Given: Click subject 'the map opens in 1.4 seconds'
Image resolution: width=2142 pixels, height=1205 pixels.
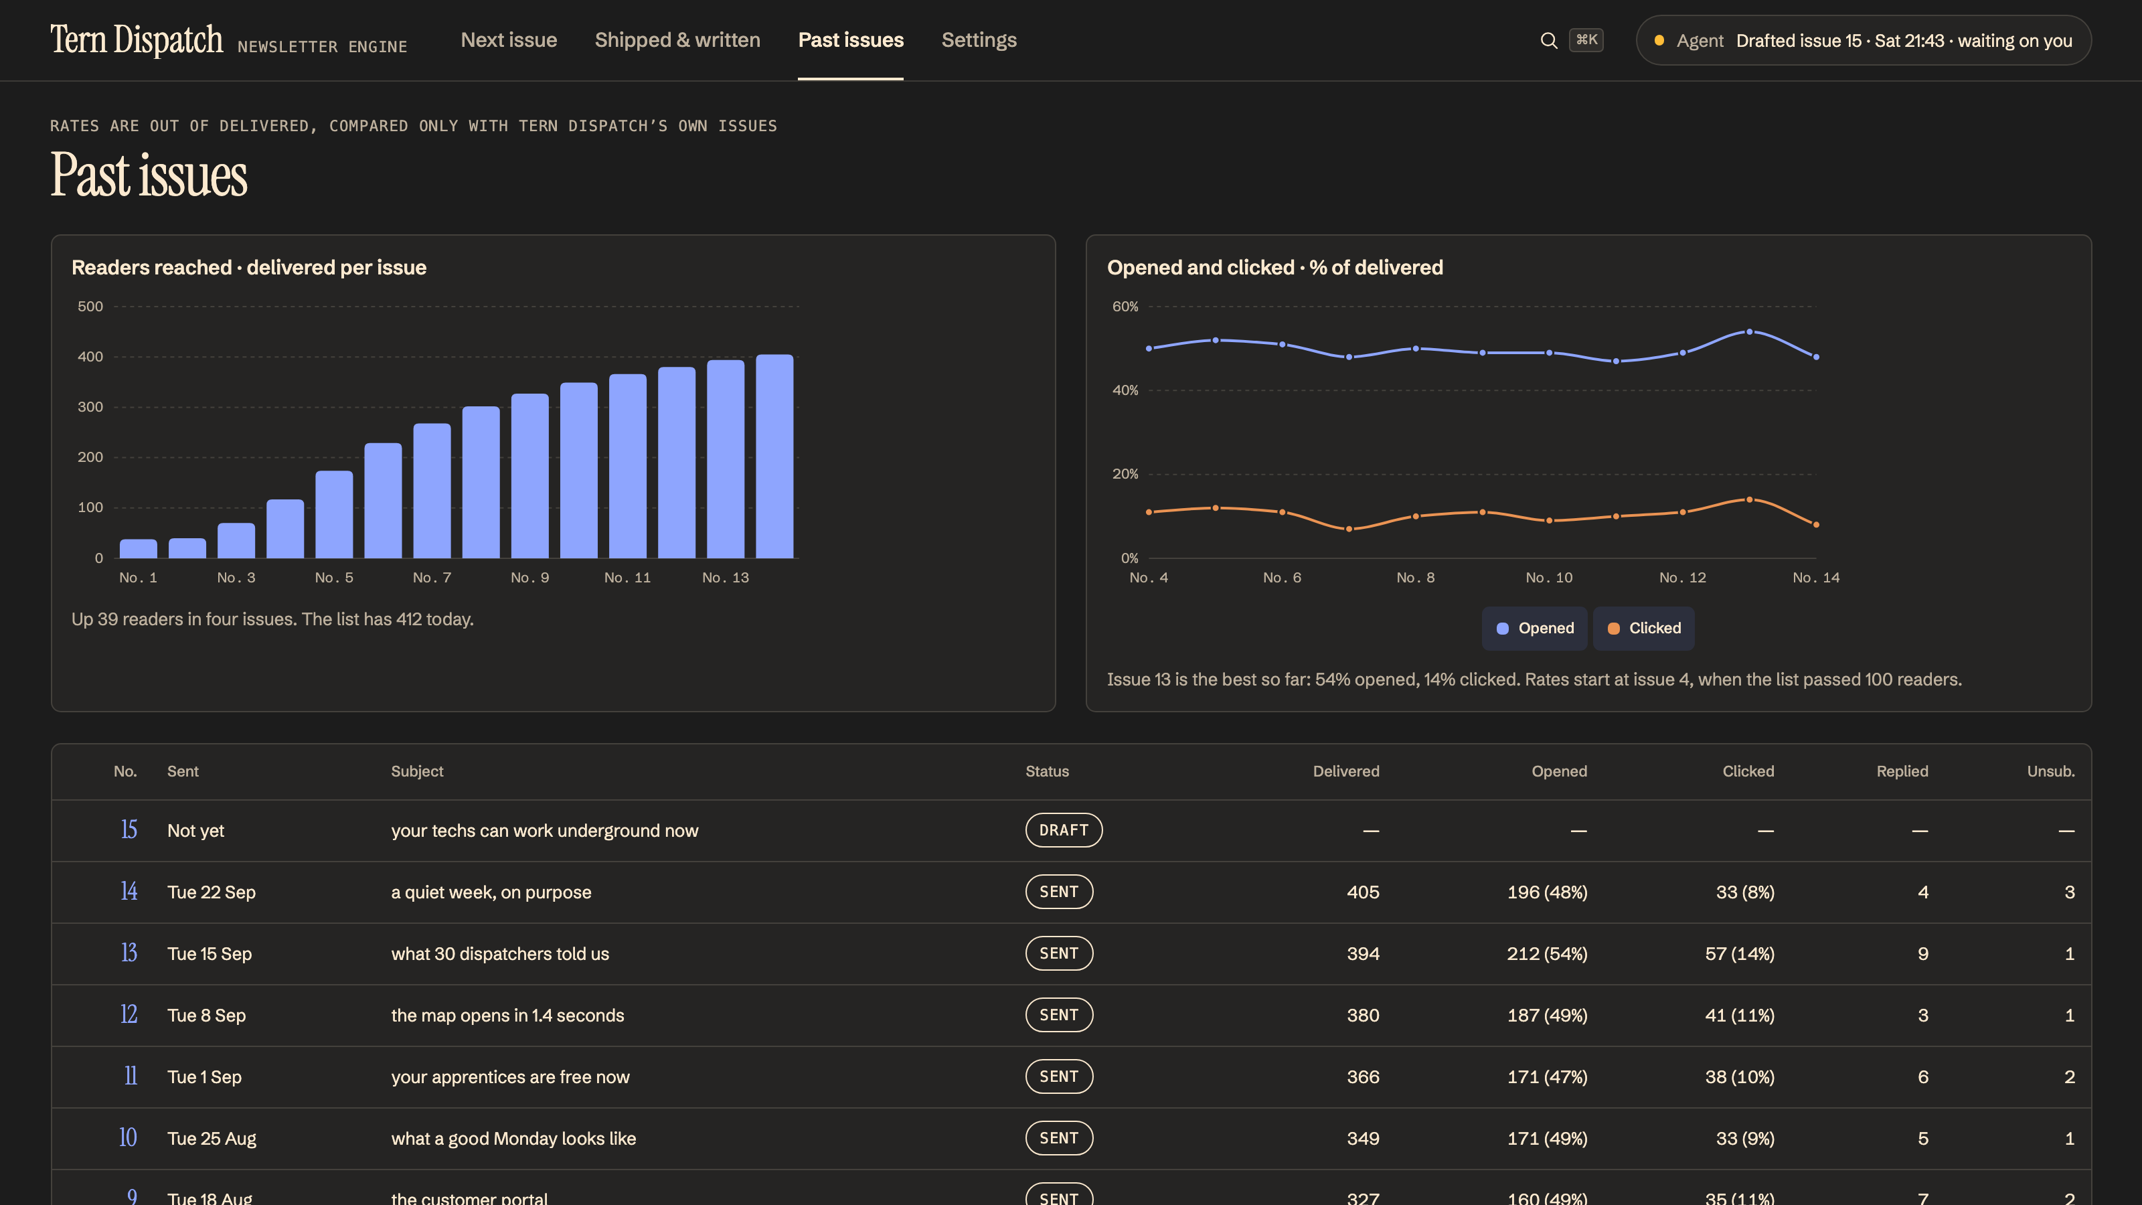Looking at the screenshot, I should pos(507,1016).
